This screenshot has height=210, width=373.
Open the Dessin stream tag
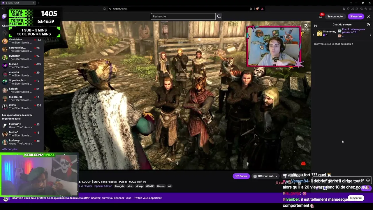coord(161,186)
